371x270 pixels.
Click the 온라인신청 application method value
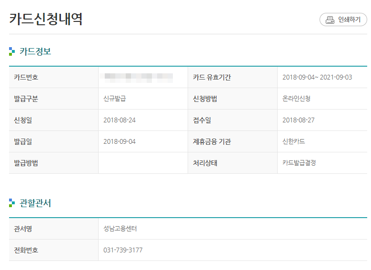tap(296, 99)
